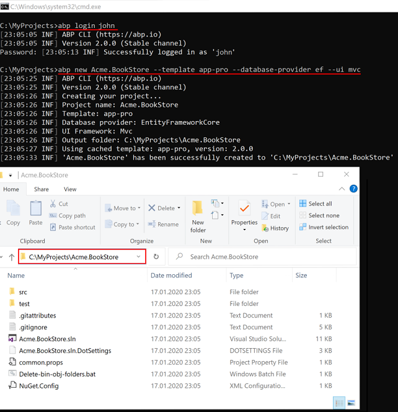Select the .gitattributes file
The height and width of the screenshot is (412, 398).
coord(37,316)
